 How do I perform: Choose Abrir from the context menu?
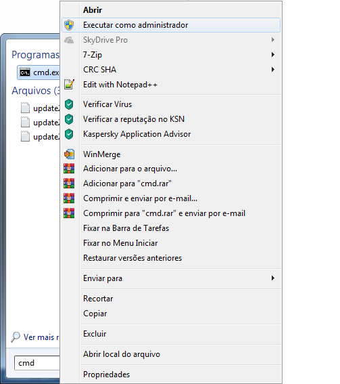tap(171, 10)
